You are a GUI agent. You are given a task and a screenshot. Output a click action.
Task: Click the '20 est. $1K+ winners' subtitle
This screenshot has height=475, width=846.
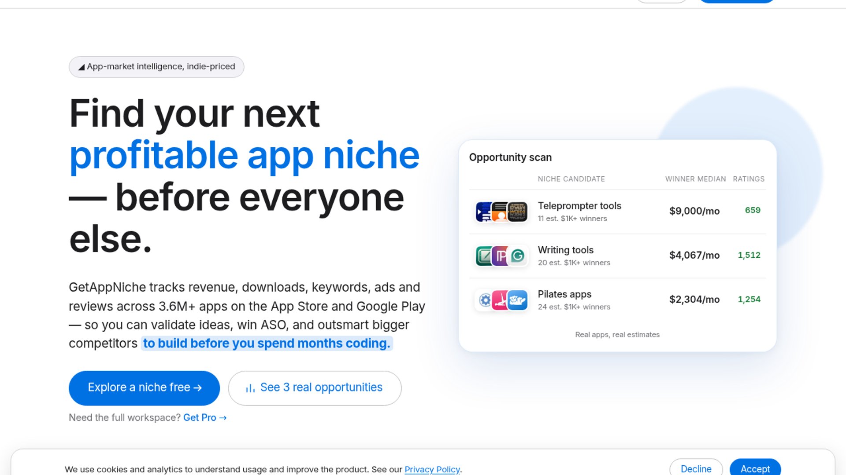[574, 263]
